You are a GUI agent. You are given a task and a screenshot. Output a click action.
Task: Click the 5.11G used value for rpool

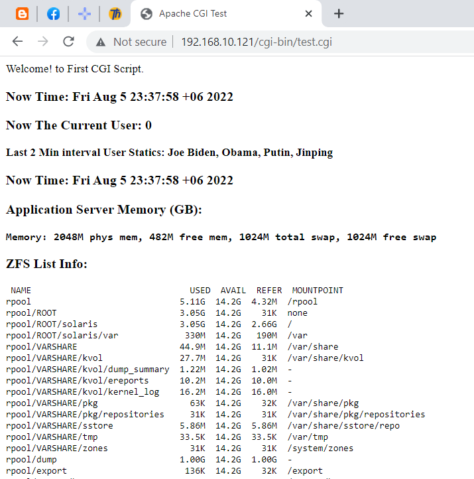(x=192, y=302)
